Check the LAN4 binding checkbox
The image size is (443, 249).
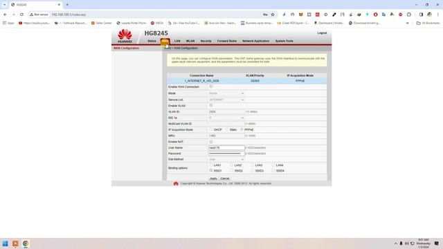point(273,165)
